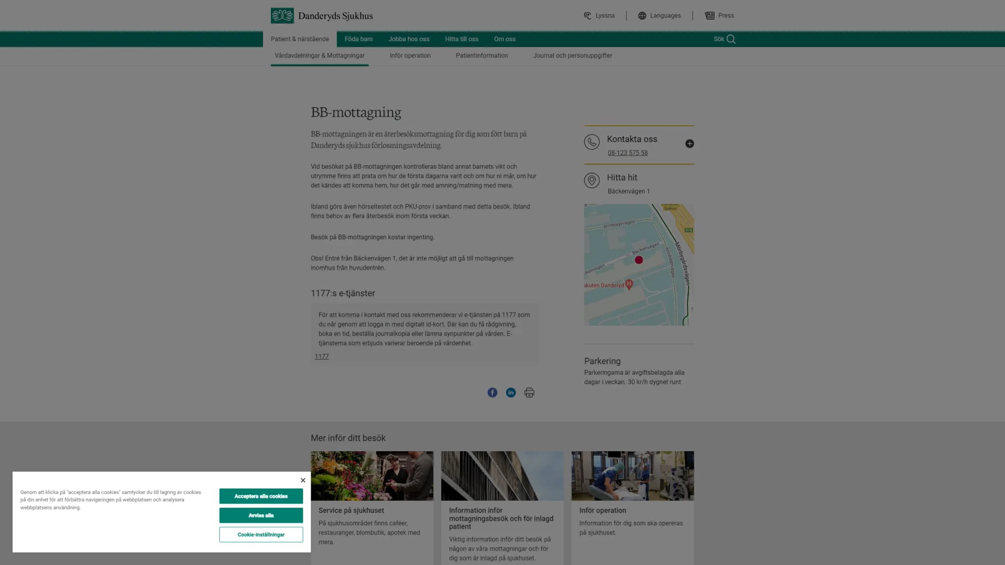Click the Inför operation card title
This screenshot has width=1005, height=565.
click(603, 511)
